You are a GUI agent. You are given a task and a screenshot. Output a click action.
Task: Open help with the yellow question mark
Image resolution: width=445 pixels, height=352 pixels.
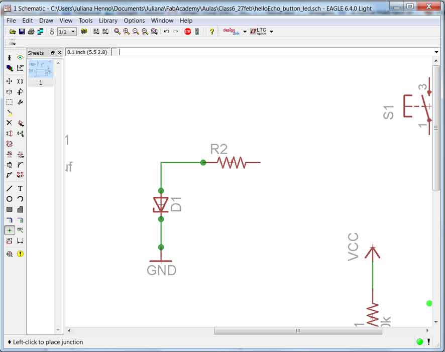click(x=212, y=32)
